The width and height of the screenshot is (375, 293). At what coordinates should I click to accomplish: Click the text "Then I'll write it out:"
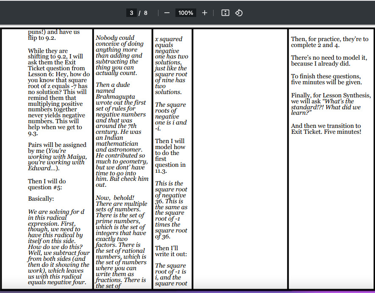[x=171, y=251]
